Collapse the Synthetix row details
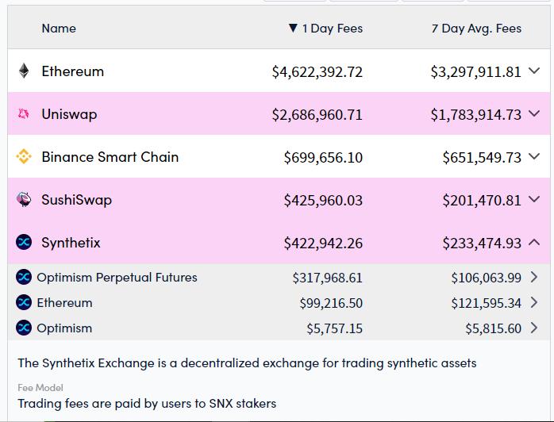The height and width of the screenshot is (422, 554). [x=534, y=243]
